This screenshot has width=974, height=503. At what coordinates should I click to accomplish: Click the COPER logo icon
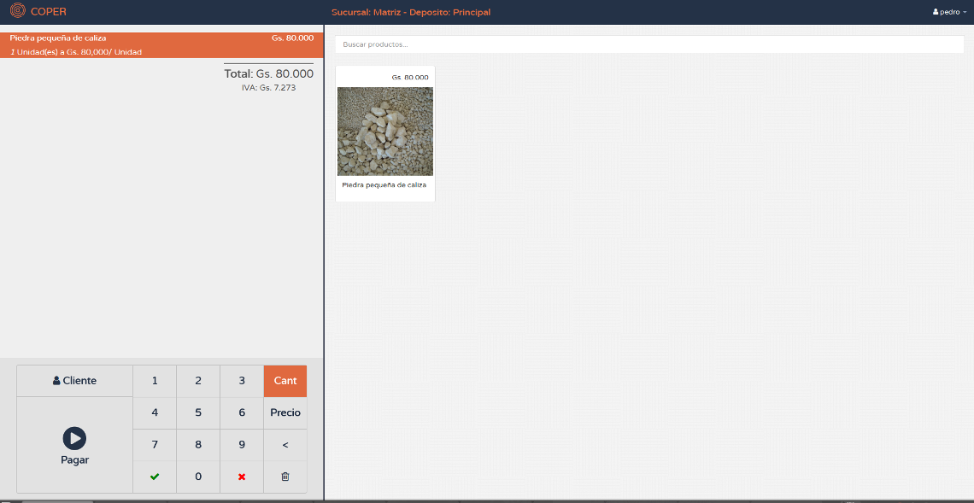pyautogui.click(x=17, y=12)
